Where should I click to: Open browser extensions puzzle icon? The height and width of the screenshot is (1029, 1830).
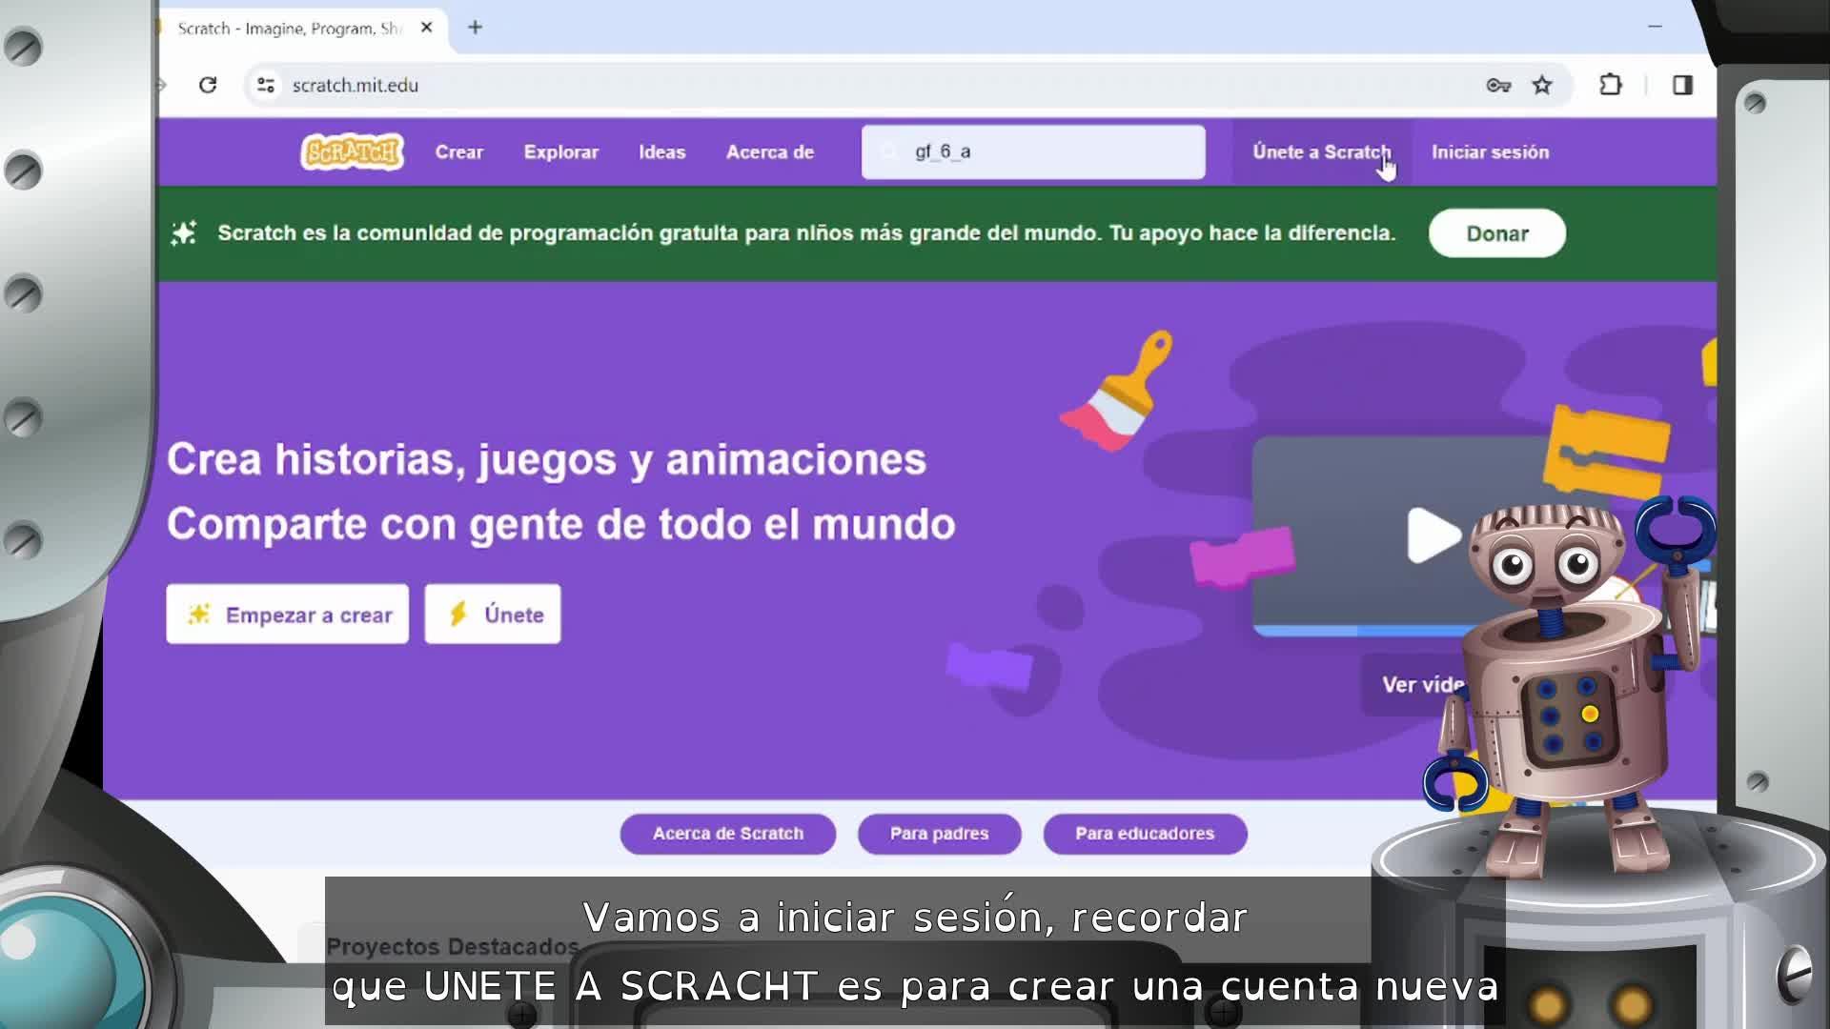point(1611,85)
